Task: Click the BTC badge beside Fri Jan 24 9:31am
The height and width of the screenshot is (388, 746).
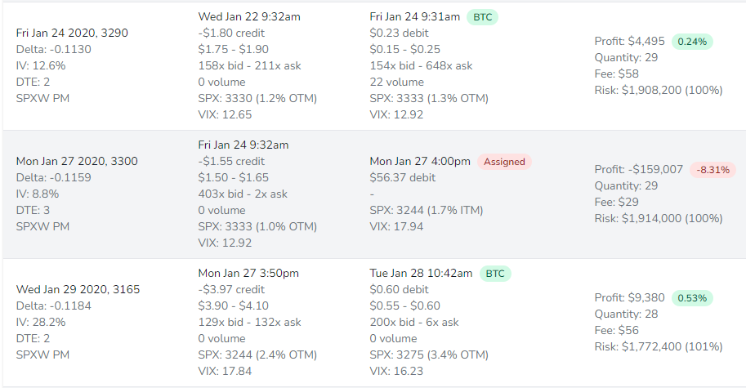Action: tap(483, 16)
